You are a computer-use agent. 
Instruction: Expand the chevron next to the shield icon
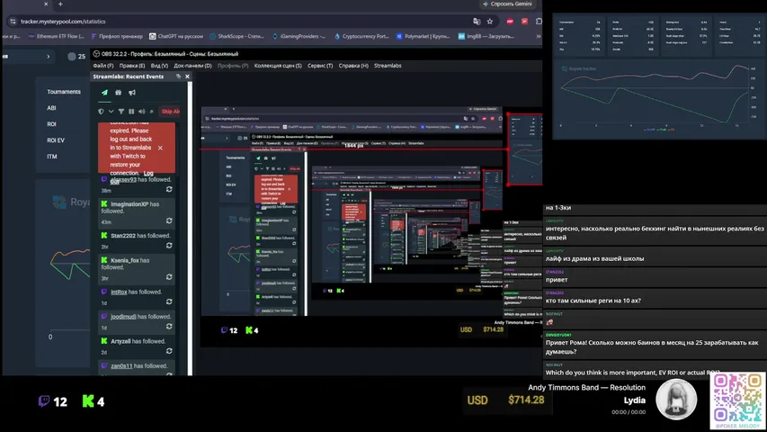[x=111, y=112]
